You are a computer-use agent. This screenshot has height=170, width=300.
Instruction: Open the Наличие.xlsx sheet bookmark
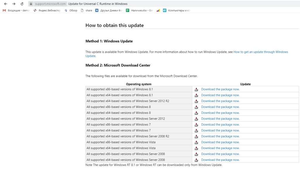click(139, 10)
